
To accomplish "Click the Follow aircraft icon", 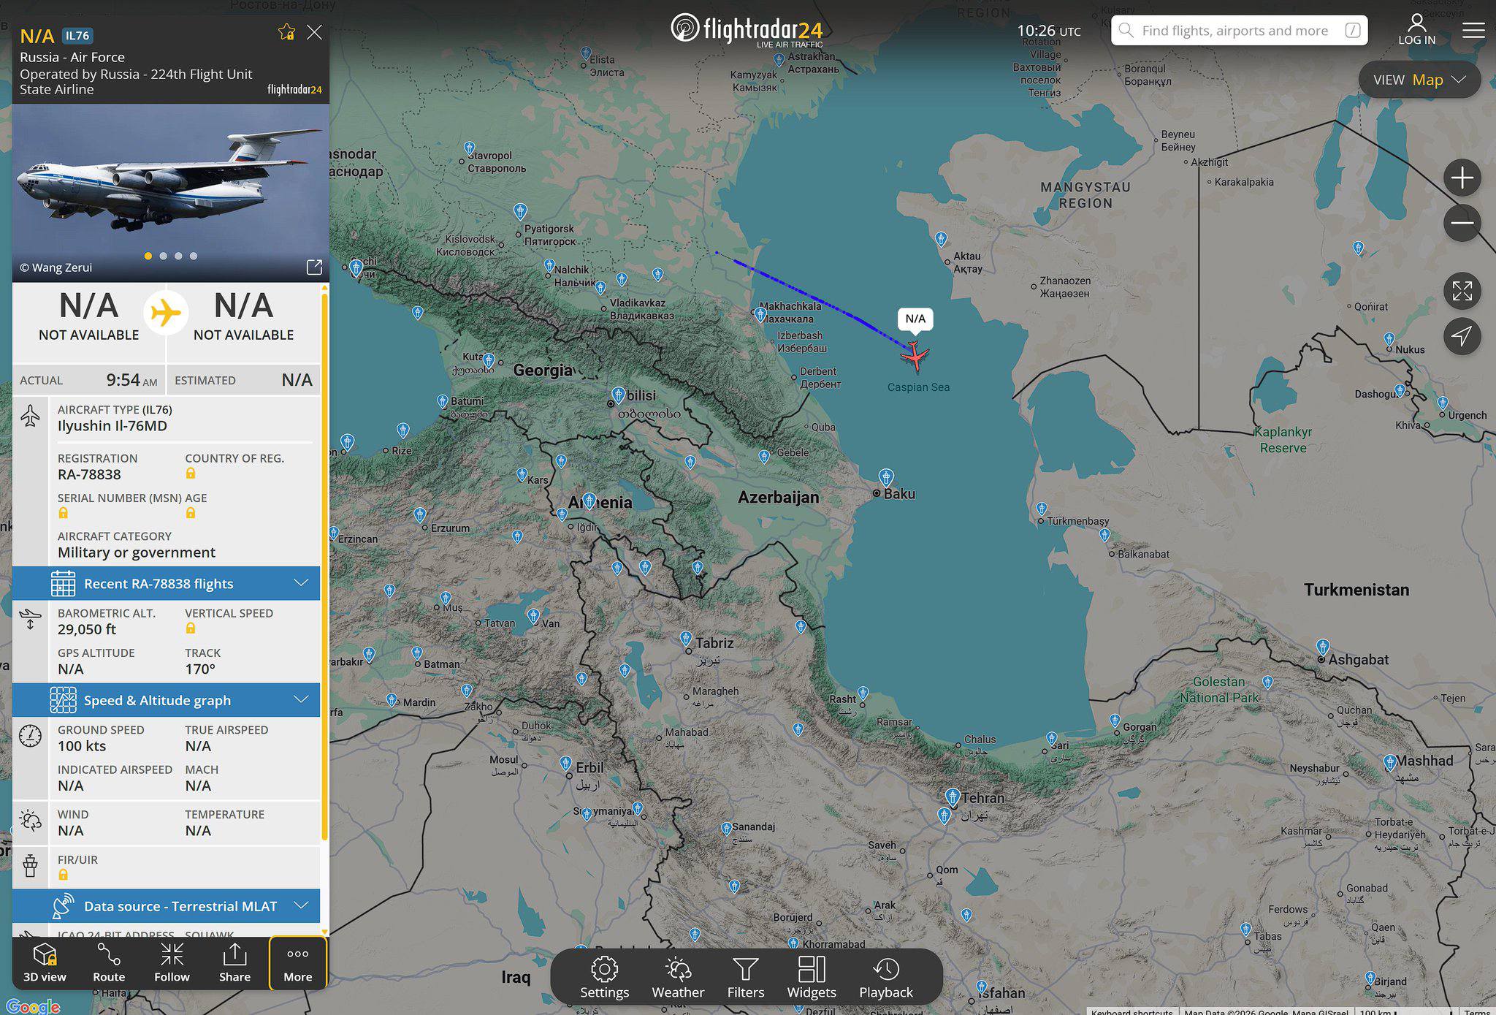I will pyautogui.click(x=172, y=962).
